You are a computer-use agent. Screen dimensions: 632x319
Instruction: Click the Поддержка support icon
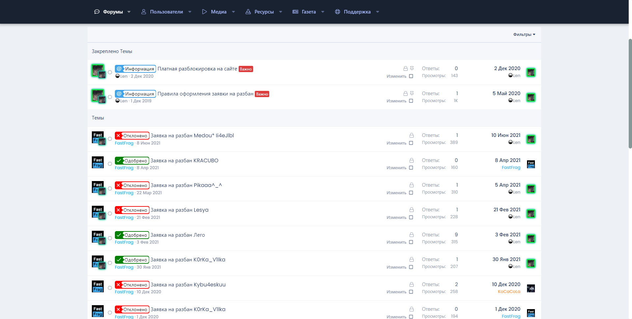(x=337, y=12)
